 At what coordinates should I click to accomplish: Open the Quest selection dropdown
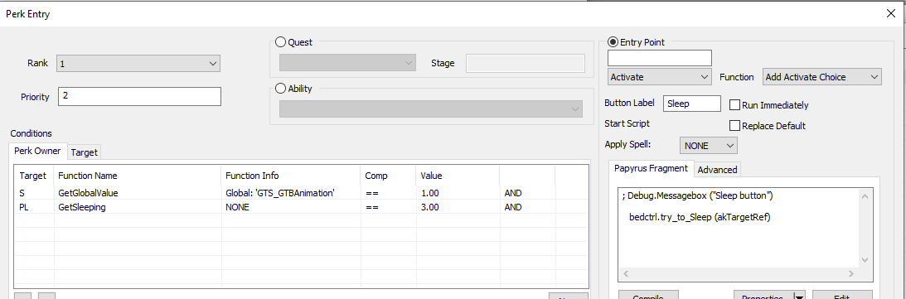tap(347, 62)
